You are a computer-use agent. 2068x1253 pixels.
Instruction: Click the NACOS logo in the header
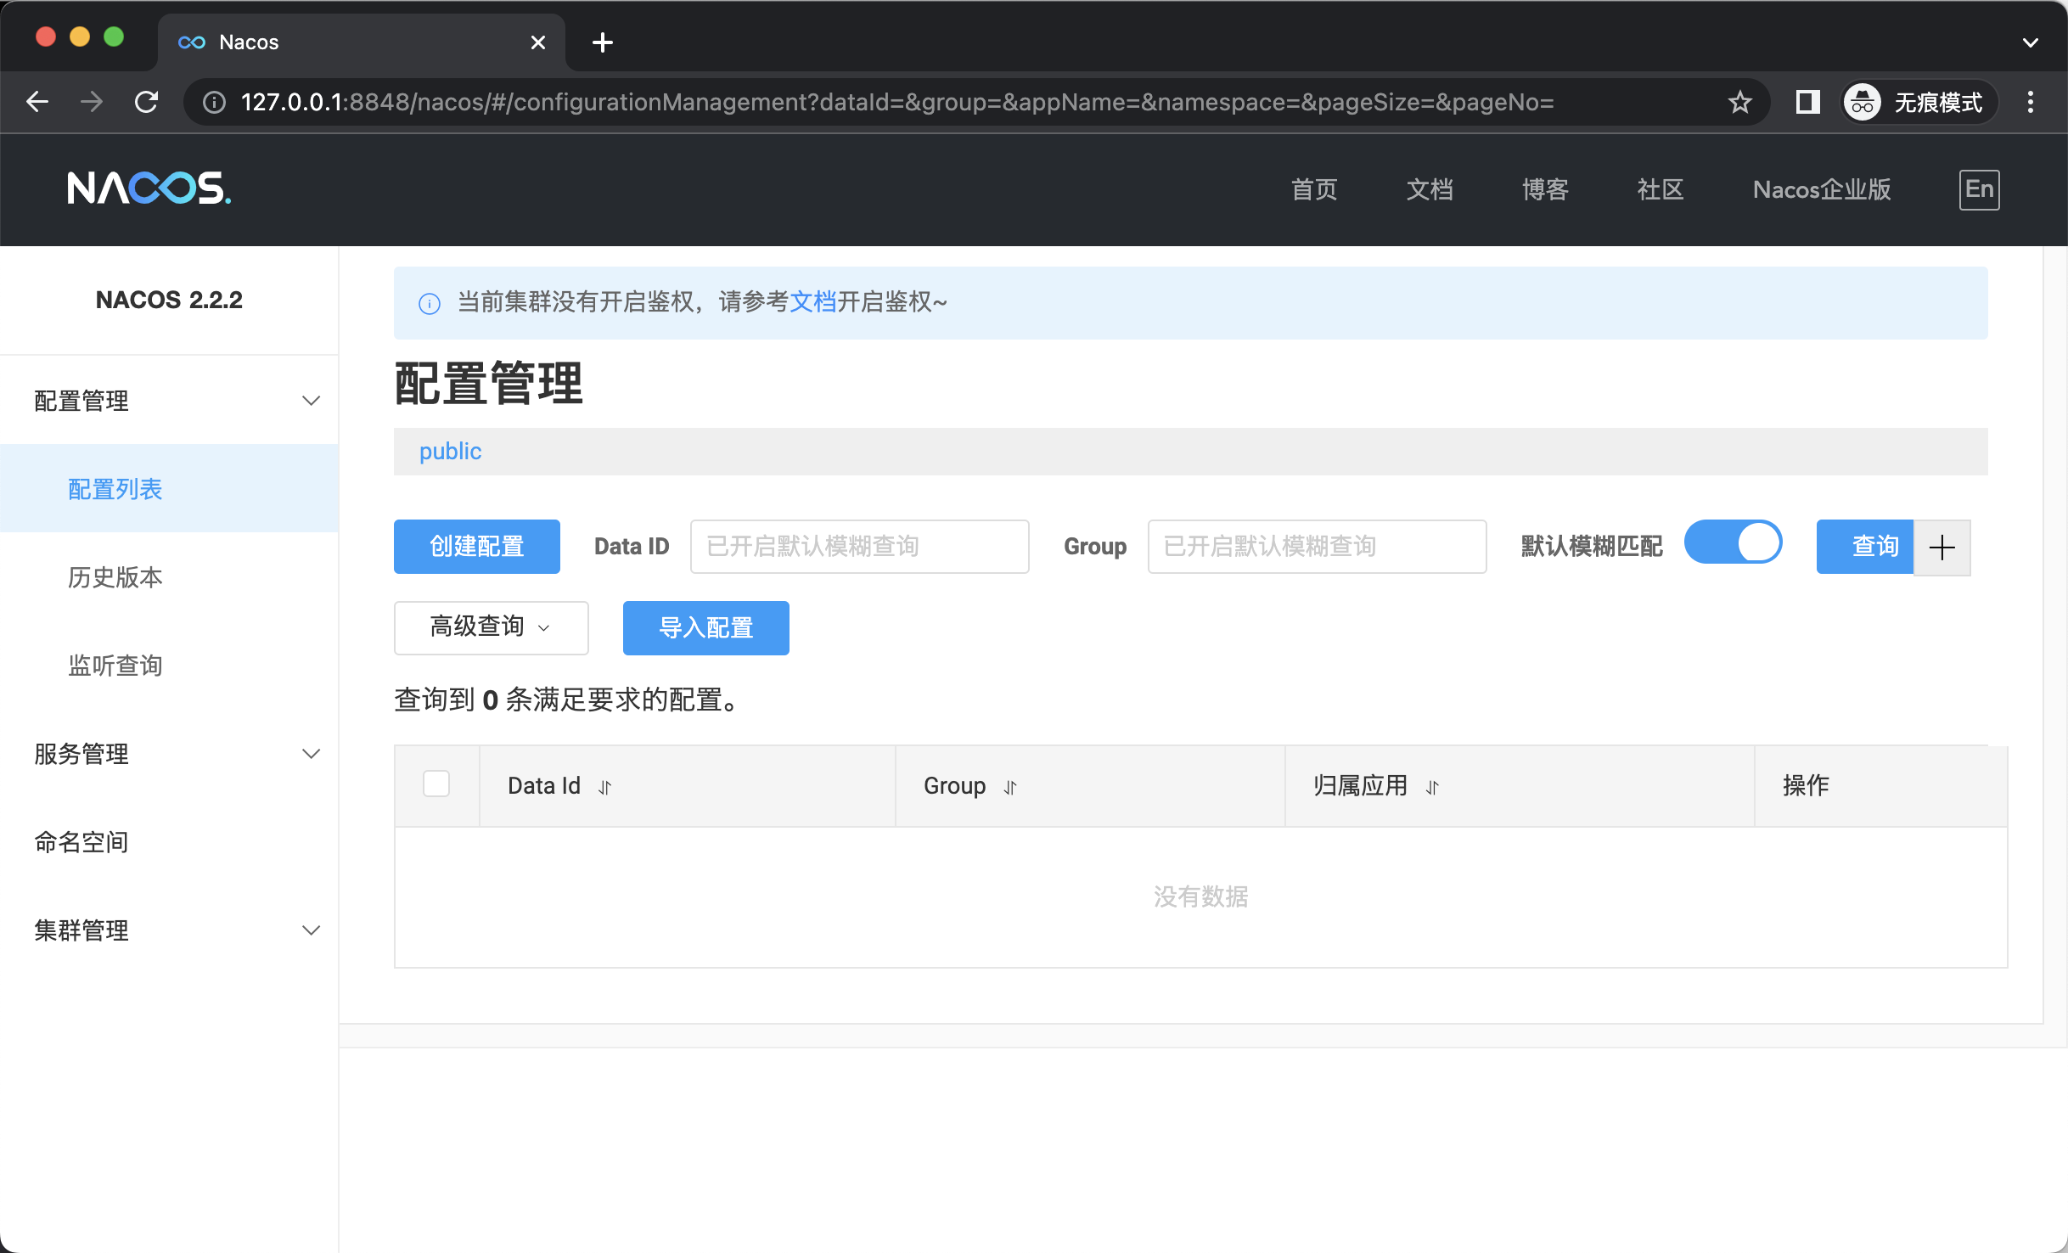coord(149,188)
